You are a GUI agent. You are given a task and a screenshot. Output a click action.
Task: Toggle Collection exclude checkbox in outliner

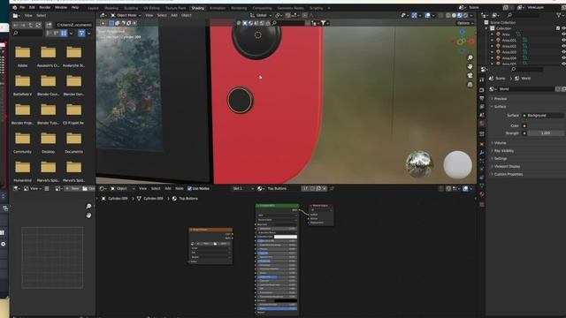pos(558,28)
